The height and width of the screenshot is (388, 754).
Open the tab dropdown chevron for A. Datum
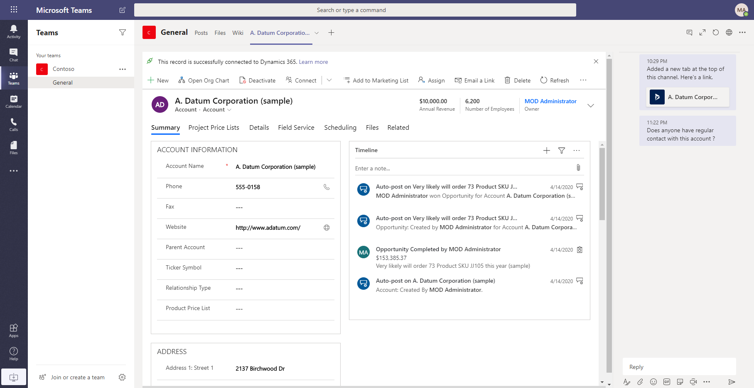317,33
